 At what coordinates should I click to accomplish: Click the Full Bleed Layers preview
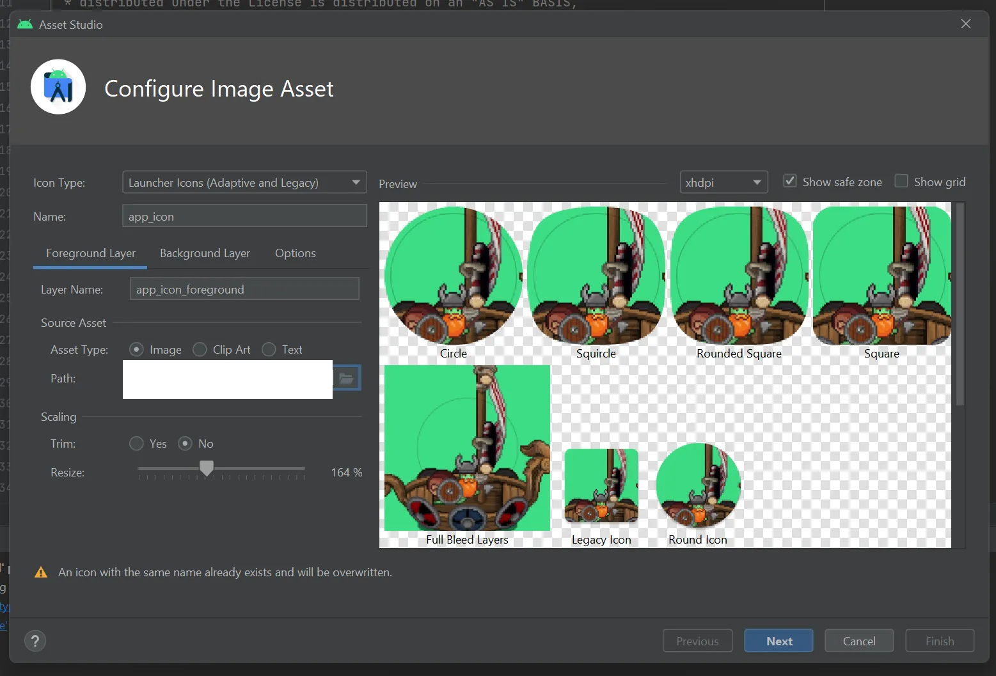coord(468,448)
